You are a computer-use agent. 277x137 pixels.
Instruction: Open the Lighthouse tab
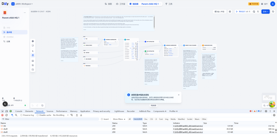click(119, 111)
